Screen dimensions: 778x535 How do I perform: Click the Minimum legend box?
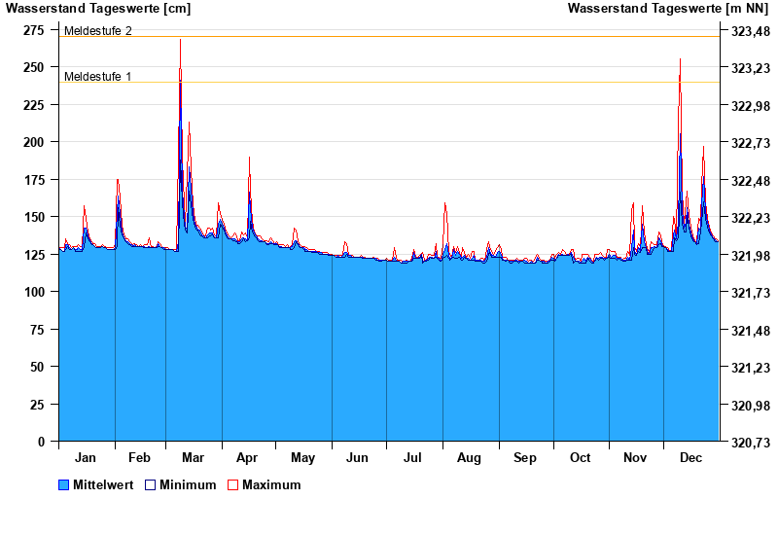[150, 484]
